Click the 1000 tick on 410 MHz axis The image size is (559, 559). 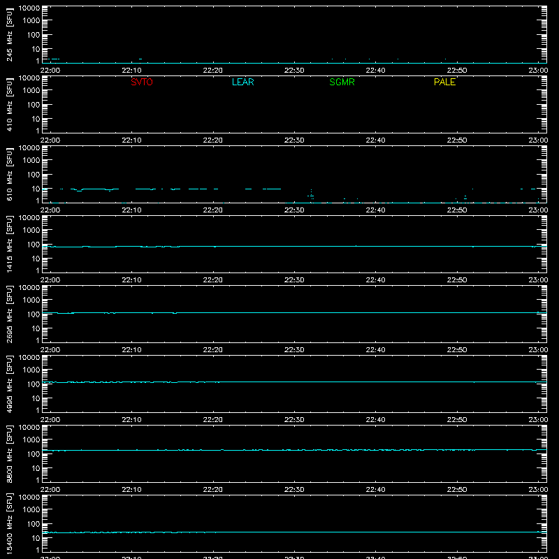(x=31, y=91)
